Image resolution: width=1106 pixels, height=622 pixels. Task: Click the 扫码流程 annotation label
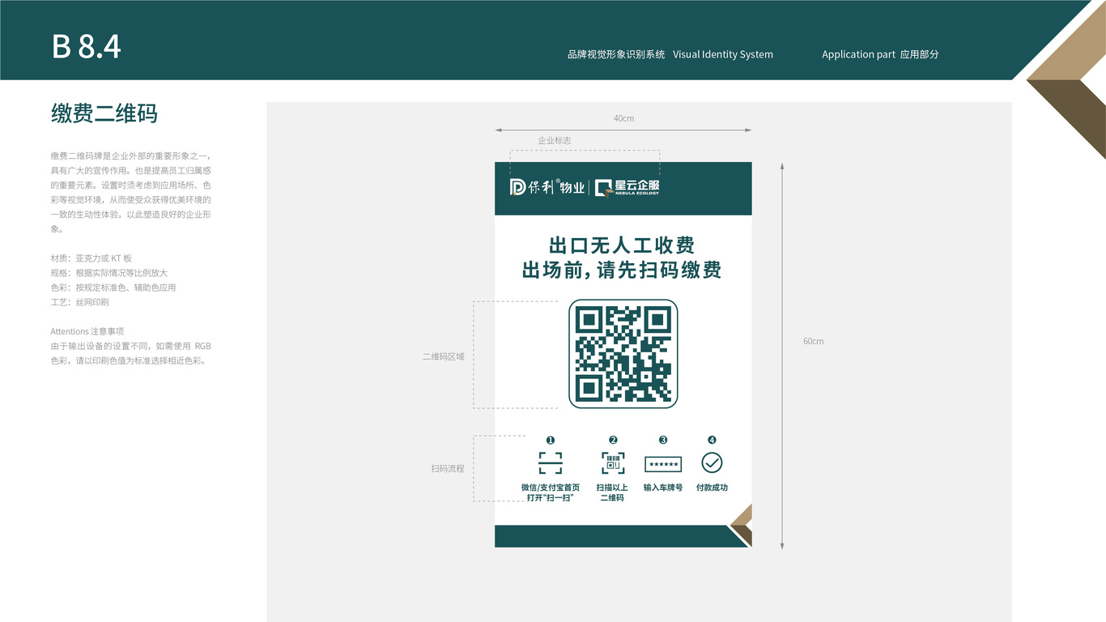tap(448, 469)
